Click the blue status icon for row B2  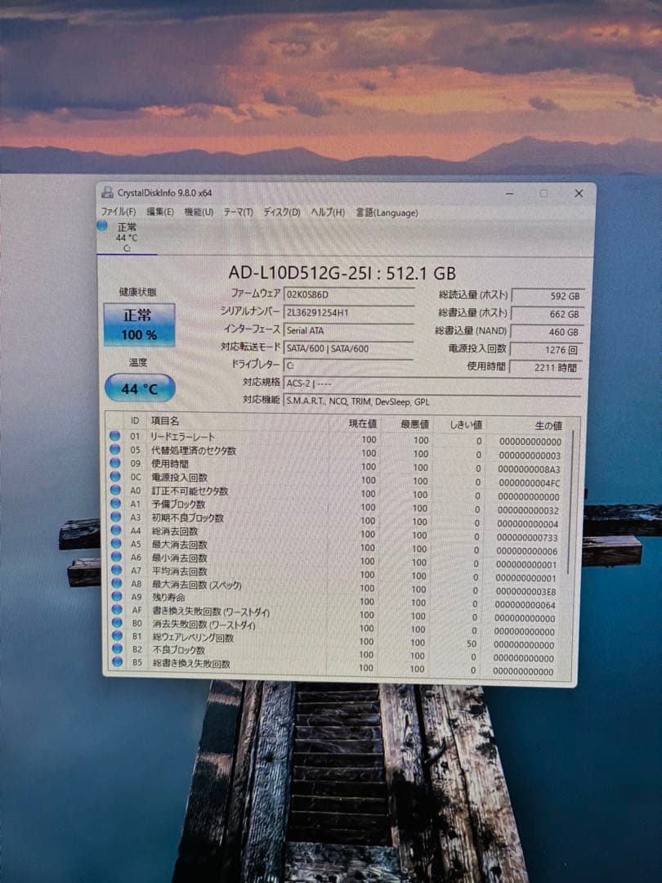pos(117,648)
